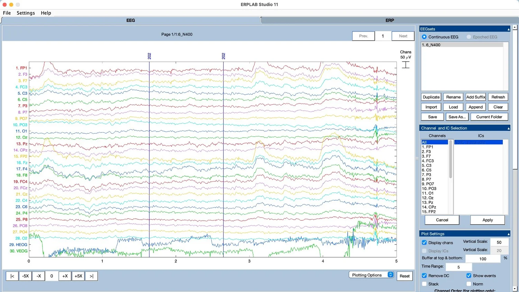This screenshot has height=292, width=519.
Task: Collapse the EEGsets panel arrow
Action: tap(508, 29)
